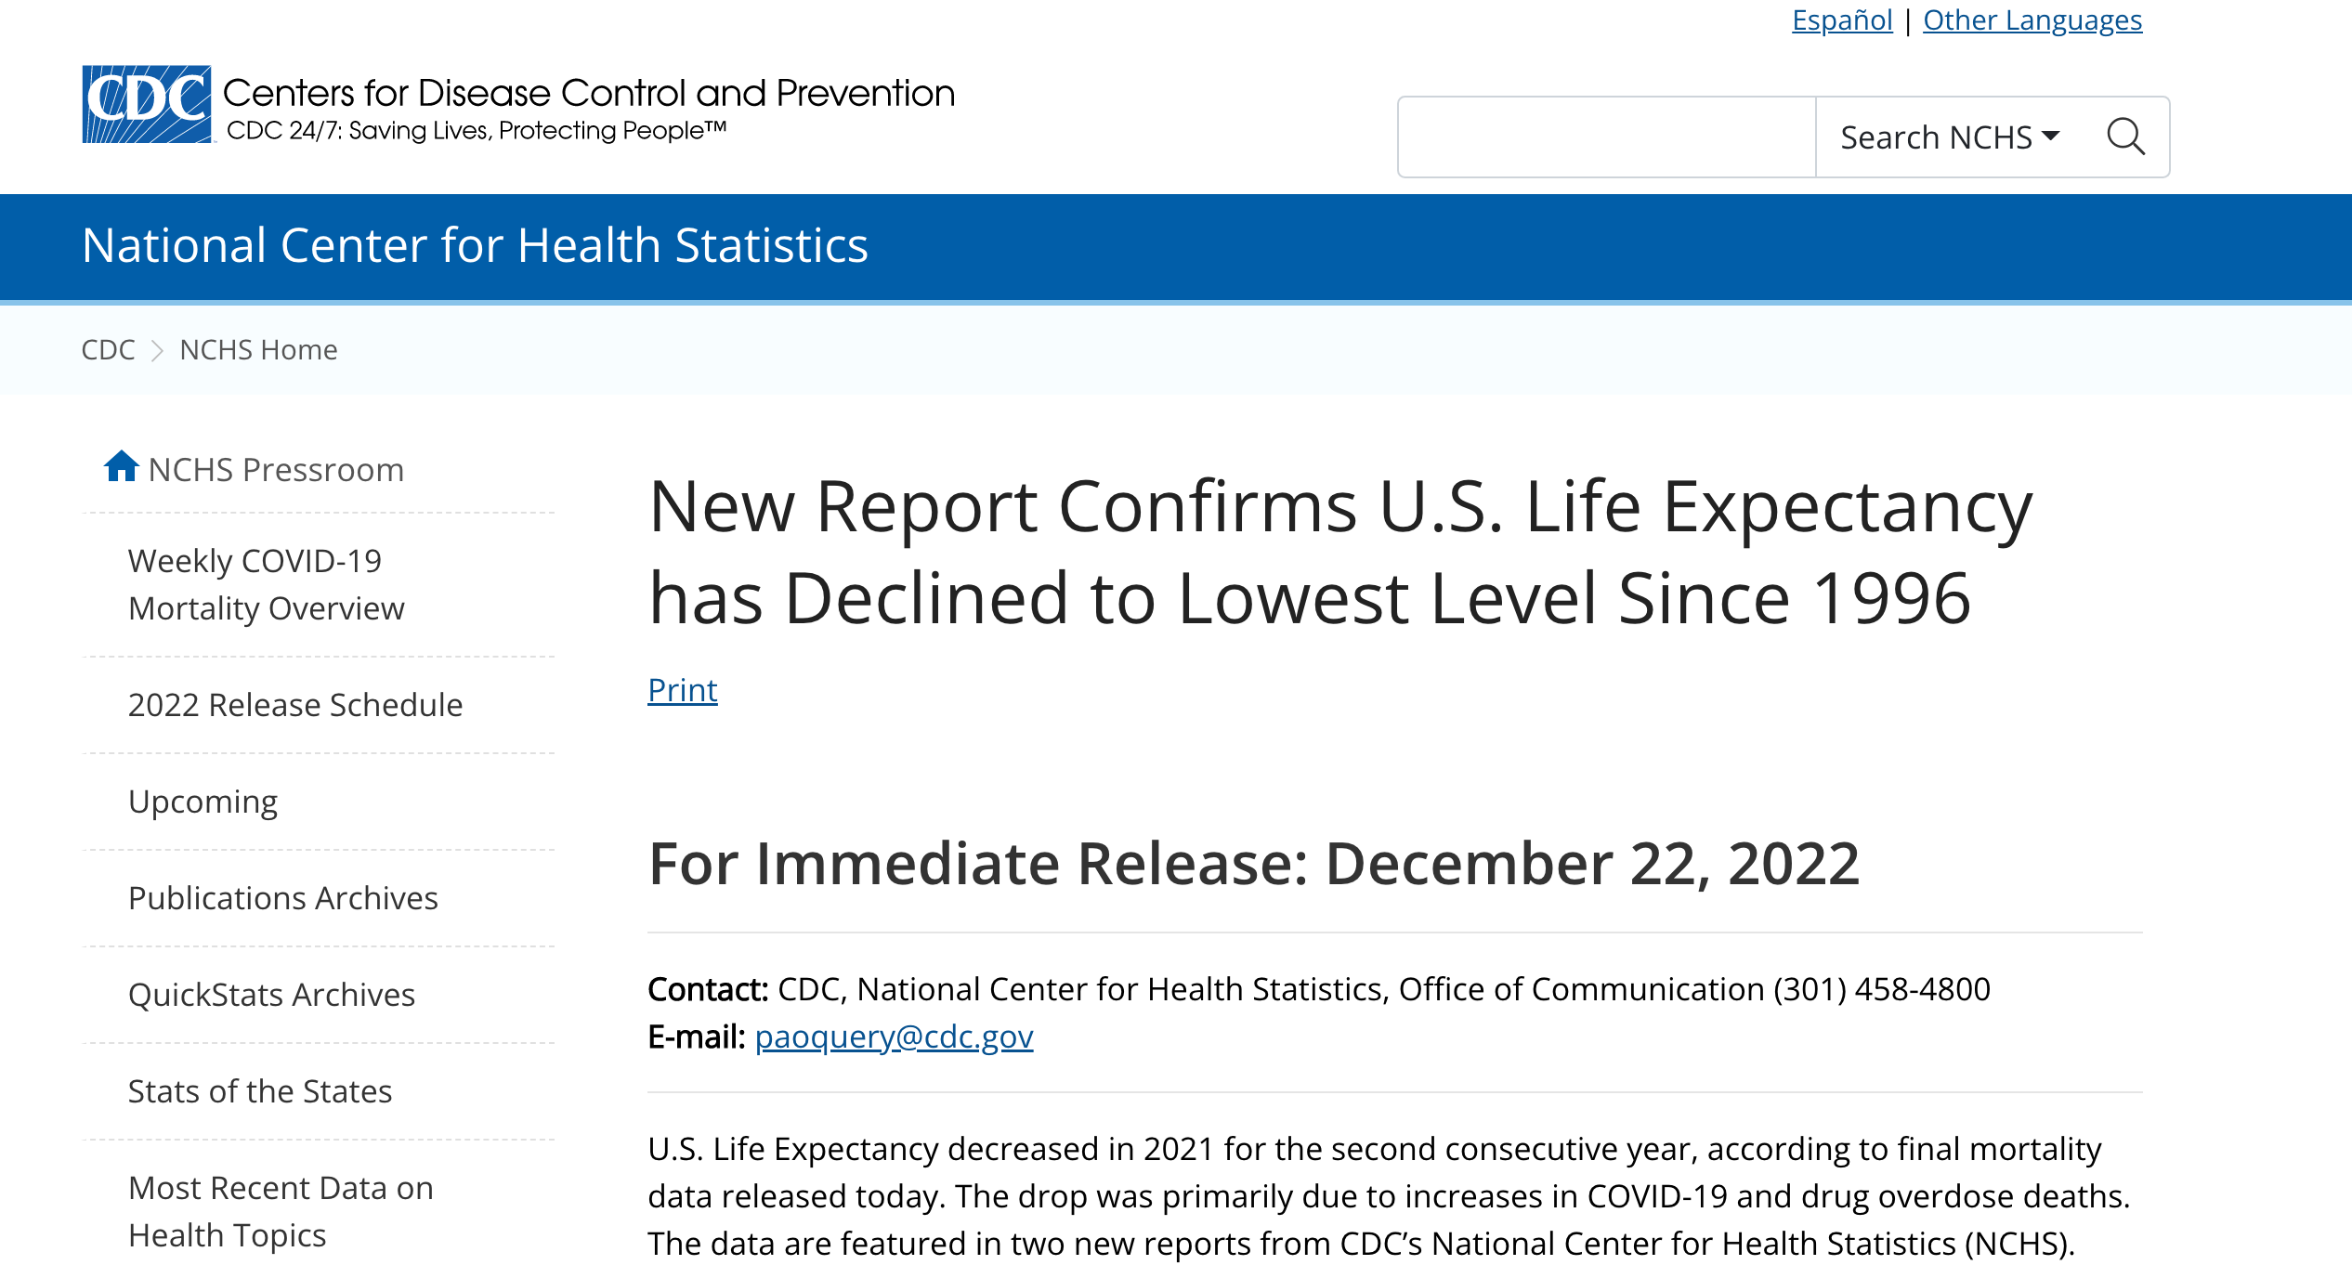The height and width of the screenshot is (1278, 2352).
Task: Click the Centers for Disease Control and Prevention title
Action: click(589, 93)
